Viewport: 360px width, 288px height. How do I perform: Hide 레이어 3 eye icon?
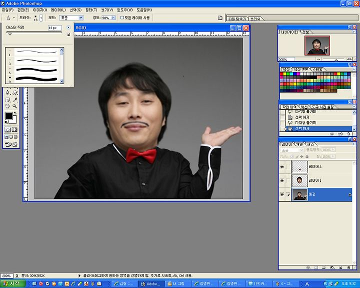point(282,167)
